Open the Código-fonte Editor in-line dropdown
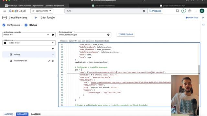Image resolution: width=207 pixels, height=116 pixels. tap(29, 43)
